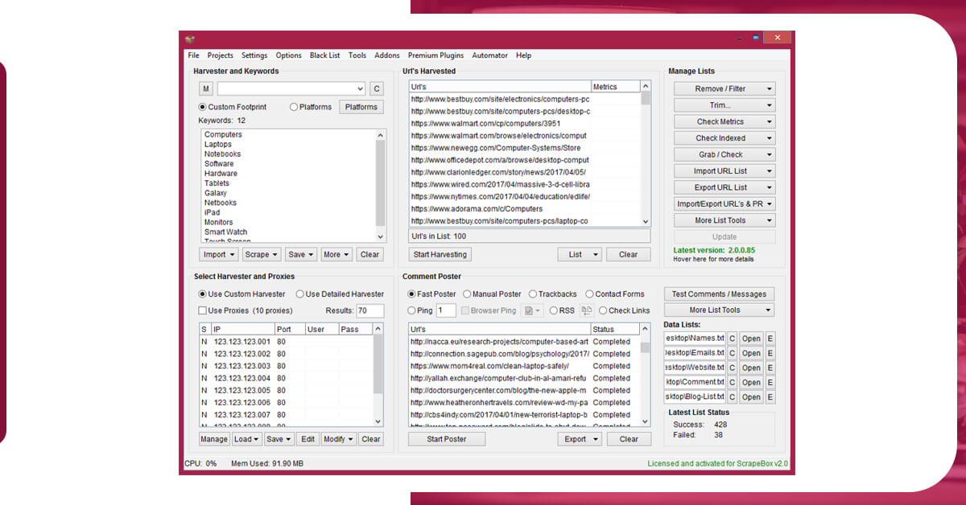
Task: Click E button next to Blog-List.txt
Action: click(770, 397)
